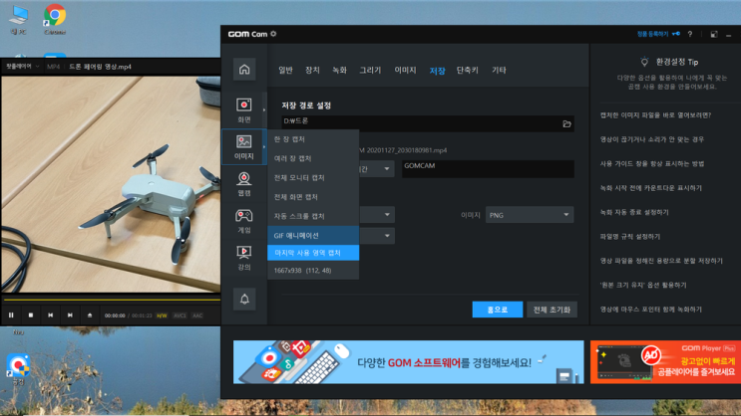Click the AVC1 codec indicator in GOM Player
Image resolution: width=741 pixels, height=416 pixels.
point(181,315)
